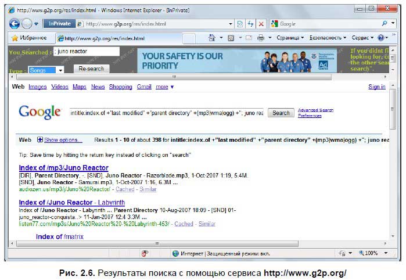This screenshot has height=280, width=406.
Task: Click the Home page icon
Action: pos(212,38)
